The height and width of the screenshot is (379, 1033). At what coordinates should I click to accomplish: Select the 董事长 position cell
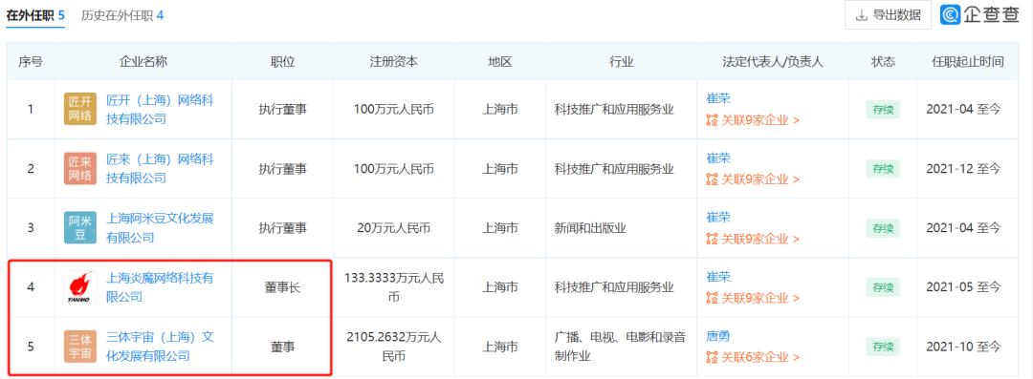tap(282, 287)
